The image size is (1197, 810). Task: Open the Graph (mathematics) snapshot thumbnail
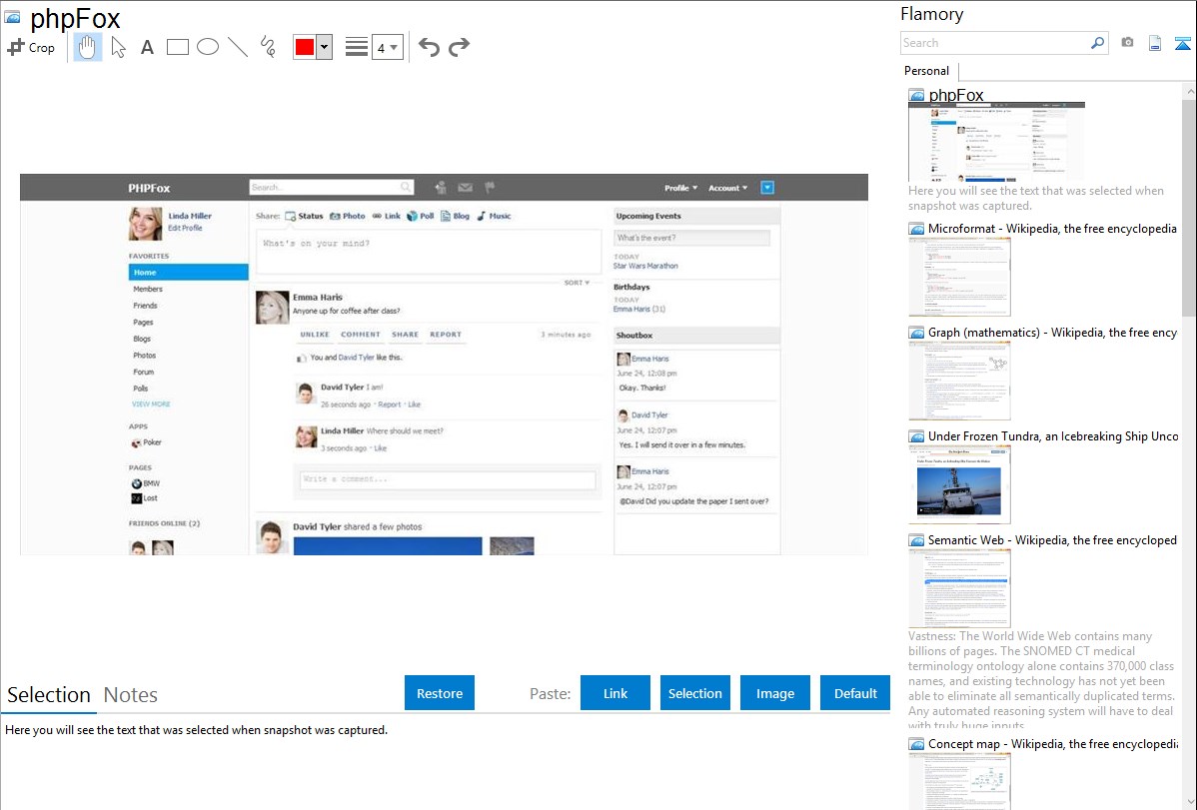point(959,381)
